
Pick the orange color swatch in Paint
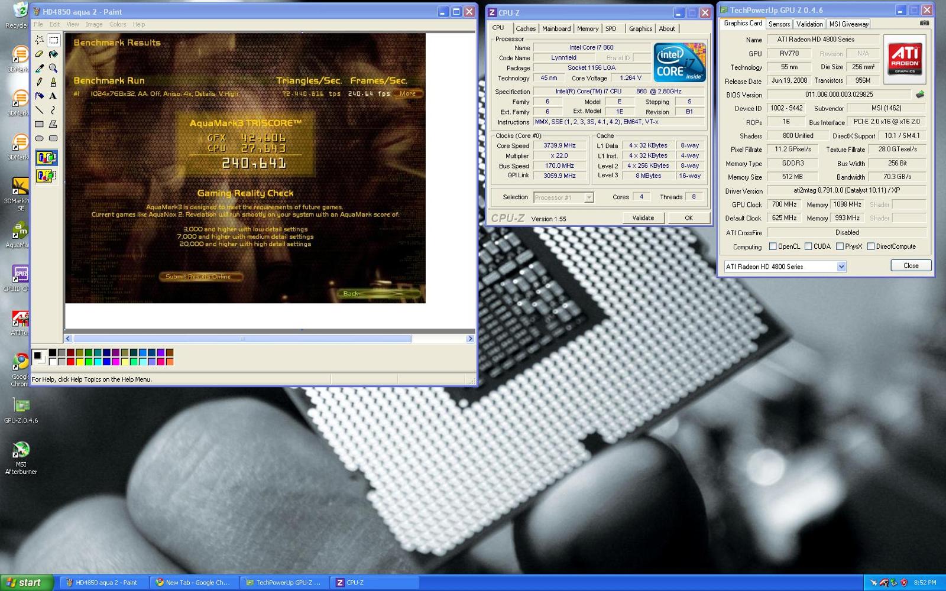[170, 362]
